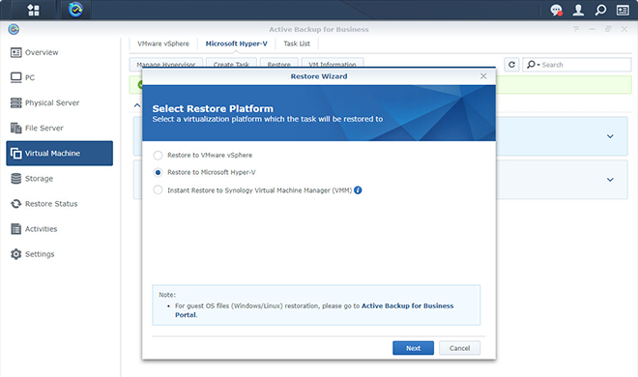638x377 pixels.
Task: Open the notifications chat bubble icon
Action: pos(556,11)
